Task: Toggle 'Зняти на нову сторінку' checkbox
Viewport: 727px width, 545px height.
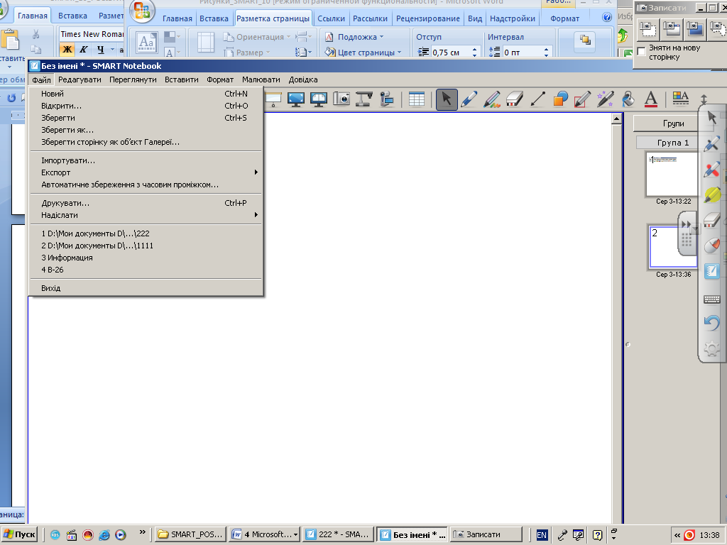Action: (642, 51)
